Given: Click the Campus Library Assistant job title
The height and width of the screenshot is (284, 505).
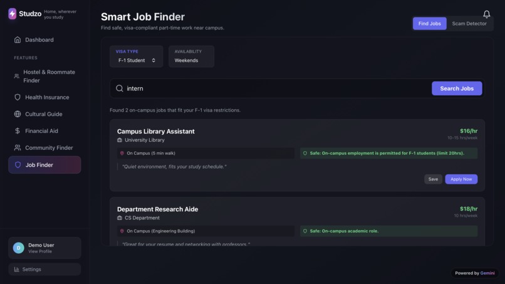Looking at the screenshot, I should 156,131.
